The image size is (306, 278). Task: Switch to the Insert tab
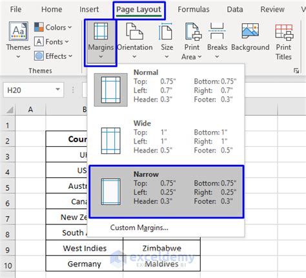pyautogui.click(x=89, y=9)
